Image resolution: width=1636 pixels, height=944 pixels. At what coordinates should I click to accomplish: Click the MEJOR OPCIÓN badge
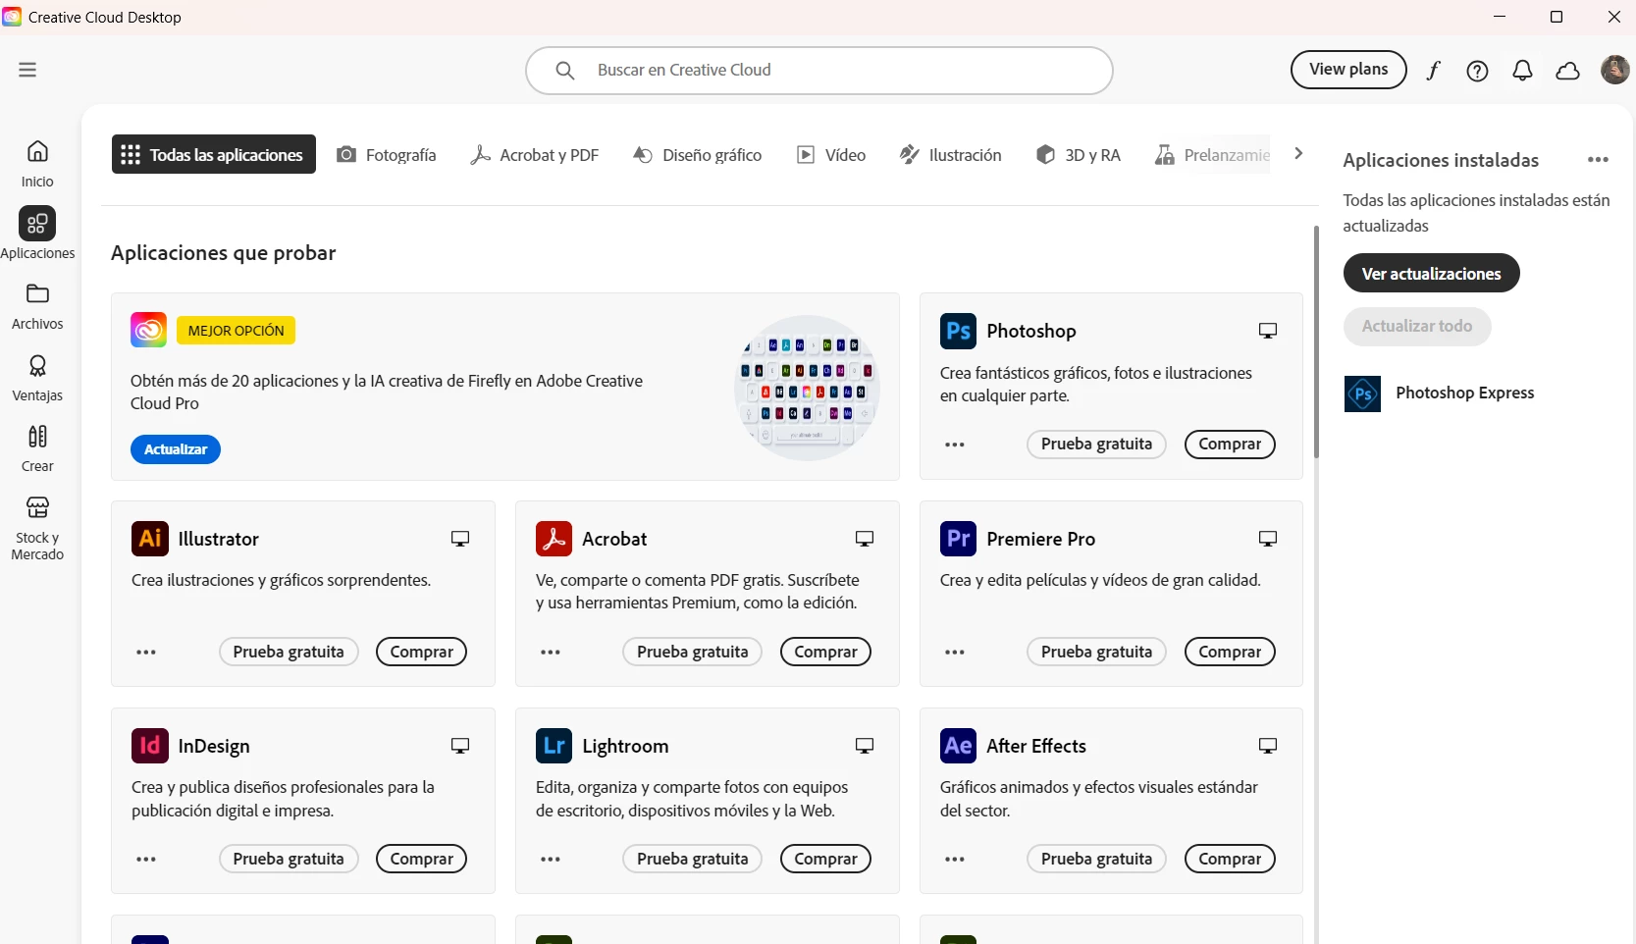[236, 331]
